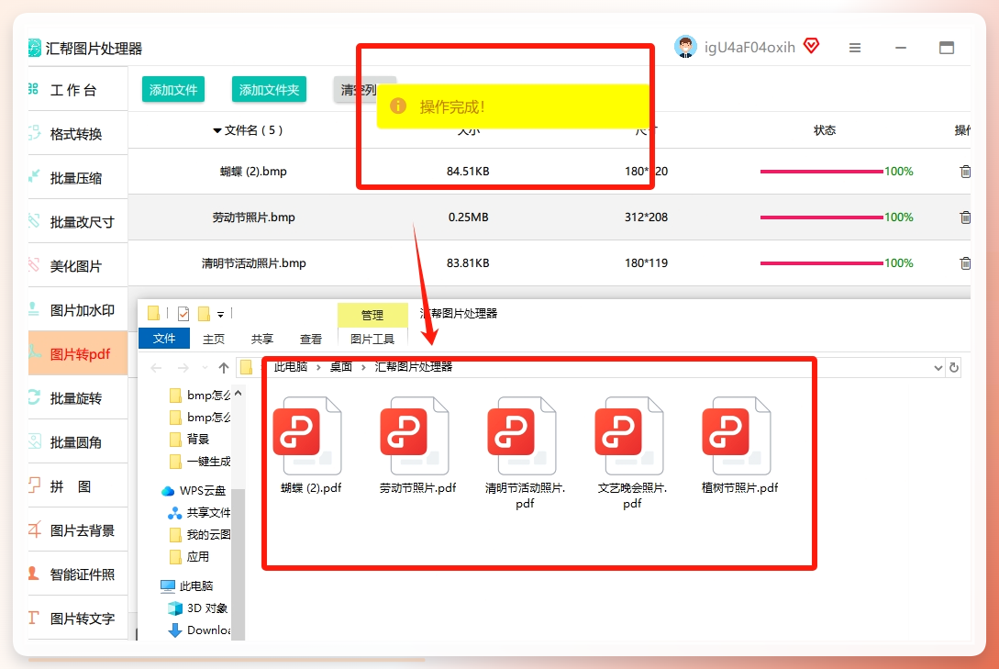Click username igU4aF04oxih
This screenshot has height=669, width=999.
(x=749, y=47)
